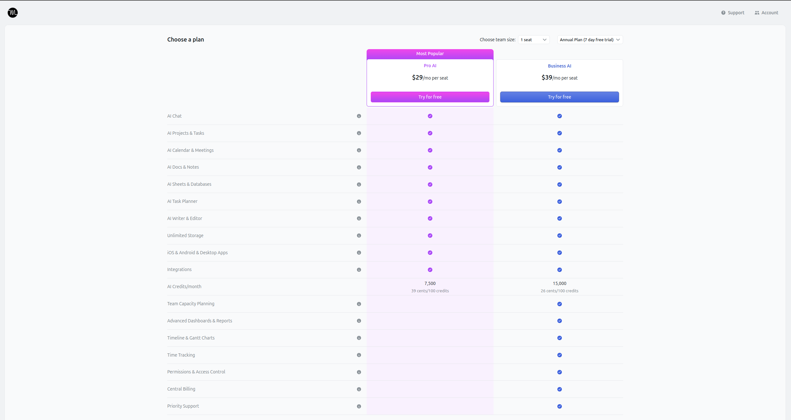Click the Pro AI plan title
This screenshot has width=791, height=420.
(430, 66)
